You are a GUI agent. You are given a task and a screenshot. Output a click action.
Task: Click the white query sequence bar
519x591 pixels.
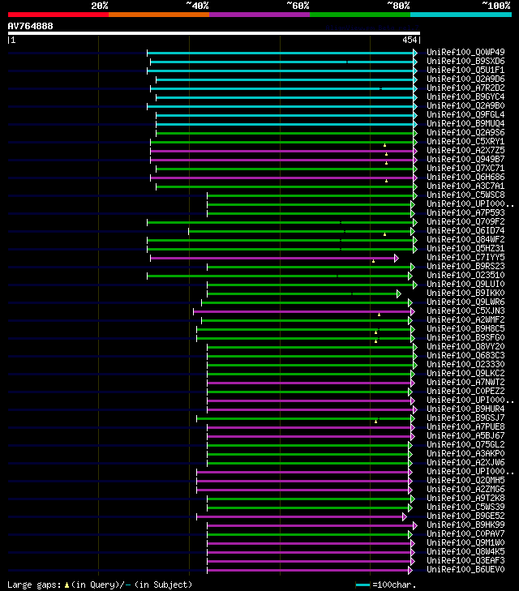pyautogui.click(x=214, y=33)
